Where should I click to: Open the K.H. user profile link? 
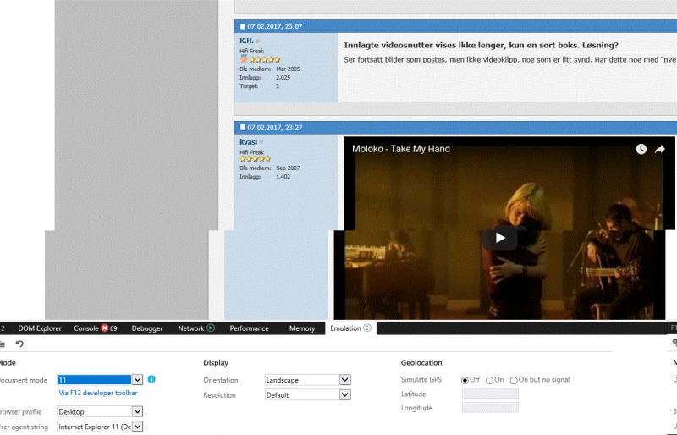(246, 41)
